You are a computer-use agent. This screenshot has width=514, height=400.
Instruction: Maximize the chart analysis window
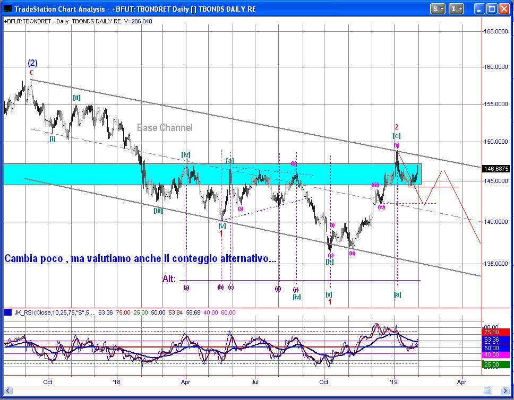(491, 9)
